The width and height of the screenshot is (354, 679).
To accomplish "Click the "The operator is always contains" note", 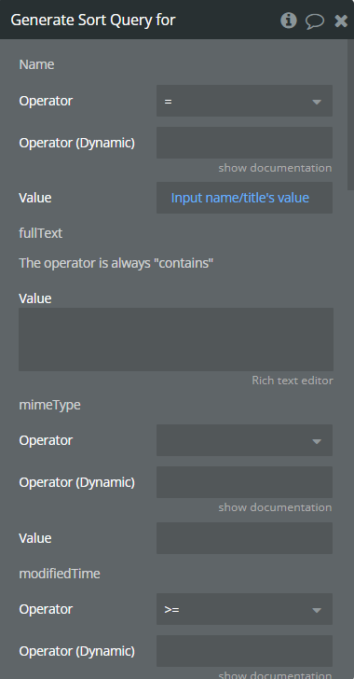I will coord(116,263).
